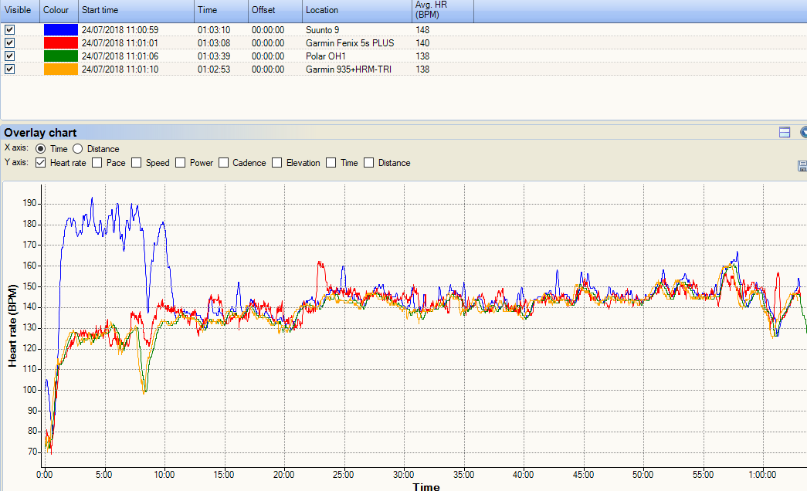
Task: Check the Elevation Y axis option
Action: [x=277, y=163]
